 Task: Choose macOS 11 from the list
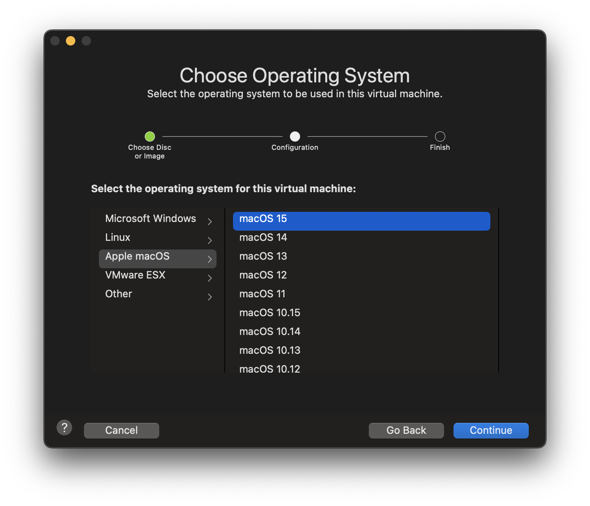click(362, 296)
